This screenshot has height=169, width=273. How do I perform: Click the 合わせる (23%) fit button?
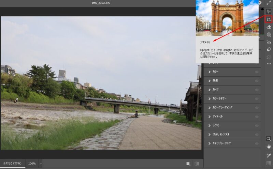point(12,164)
